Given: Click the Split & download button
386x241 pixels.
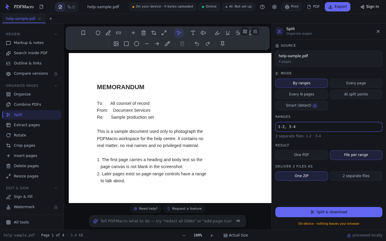Looking at the screenshot, I should pyautogui.click(x=329, y=212).
